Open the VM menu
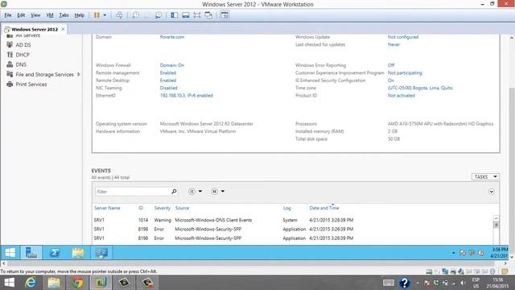Image resolution: width=515 pixels, height=290 pixels. (50, 15)
